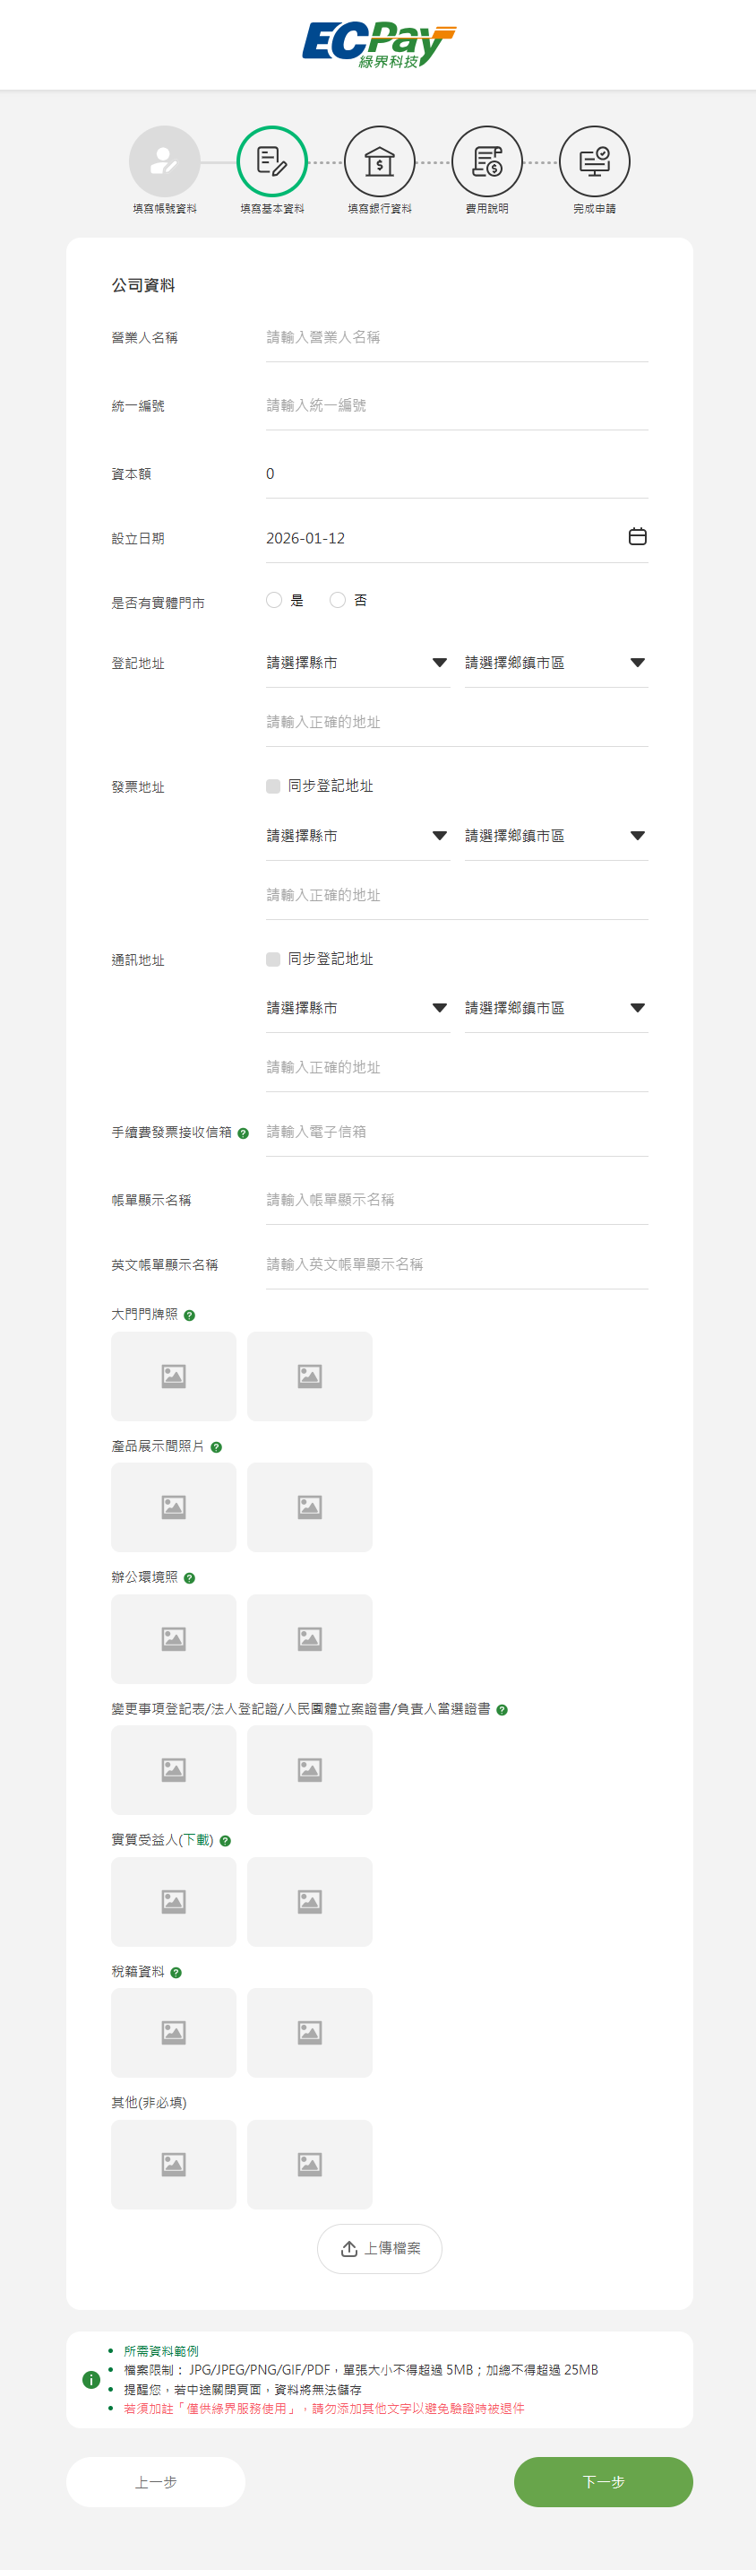Click the 上傳檔案 upload button

point(380,2249)
